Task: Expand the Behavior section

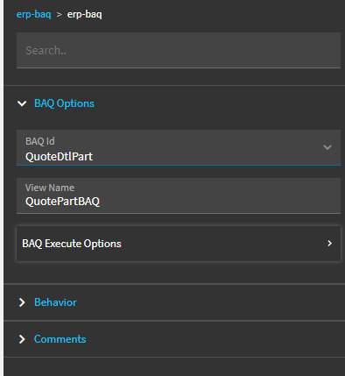Action: [x=22, y=302]
